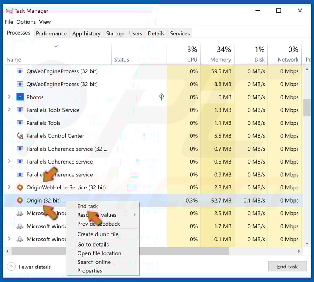Viewport: 314px width, 282px height.
Task: Click the vertical scrollbar thumb
Action: 307,108
